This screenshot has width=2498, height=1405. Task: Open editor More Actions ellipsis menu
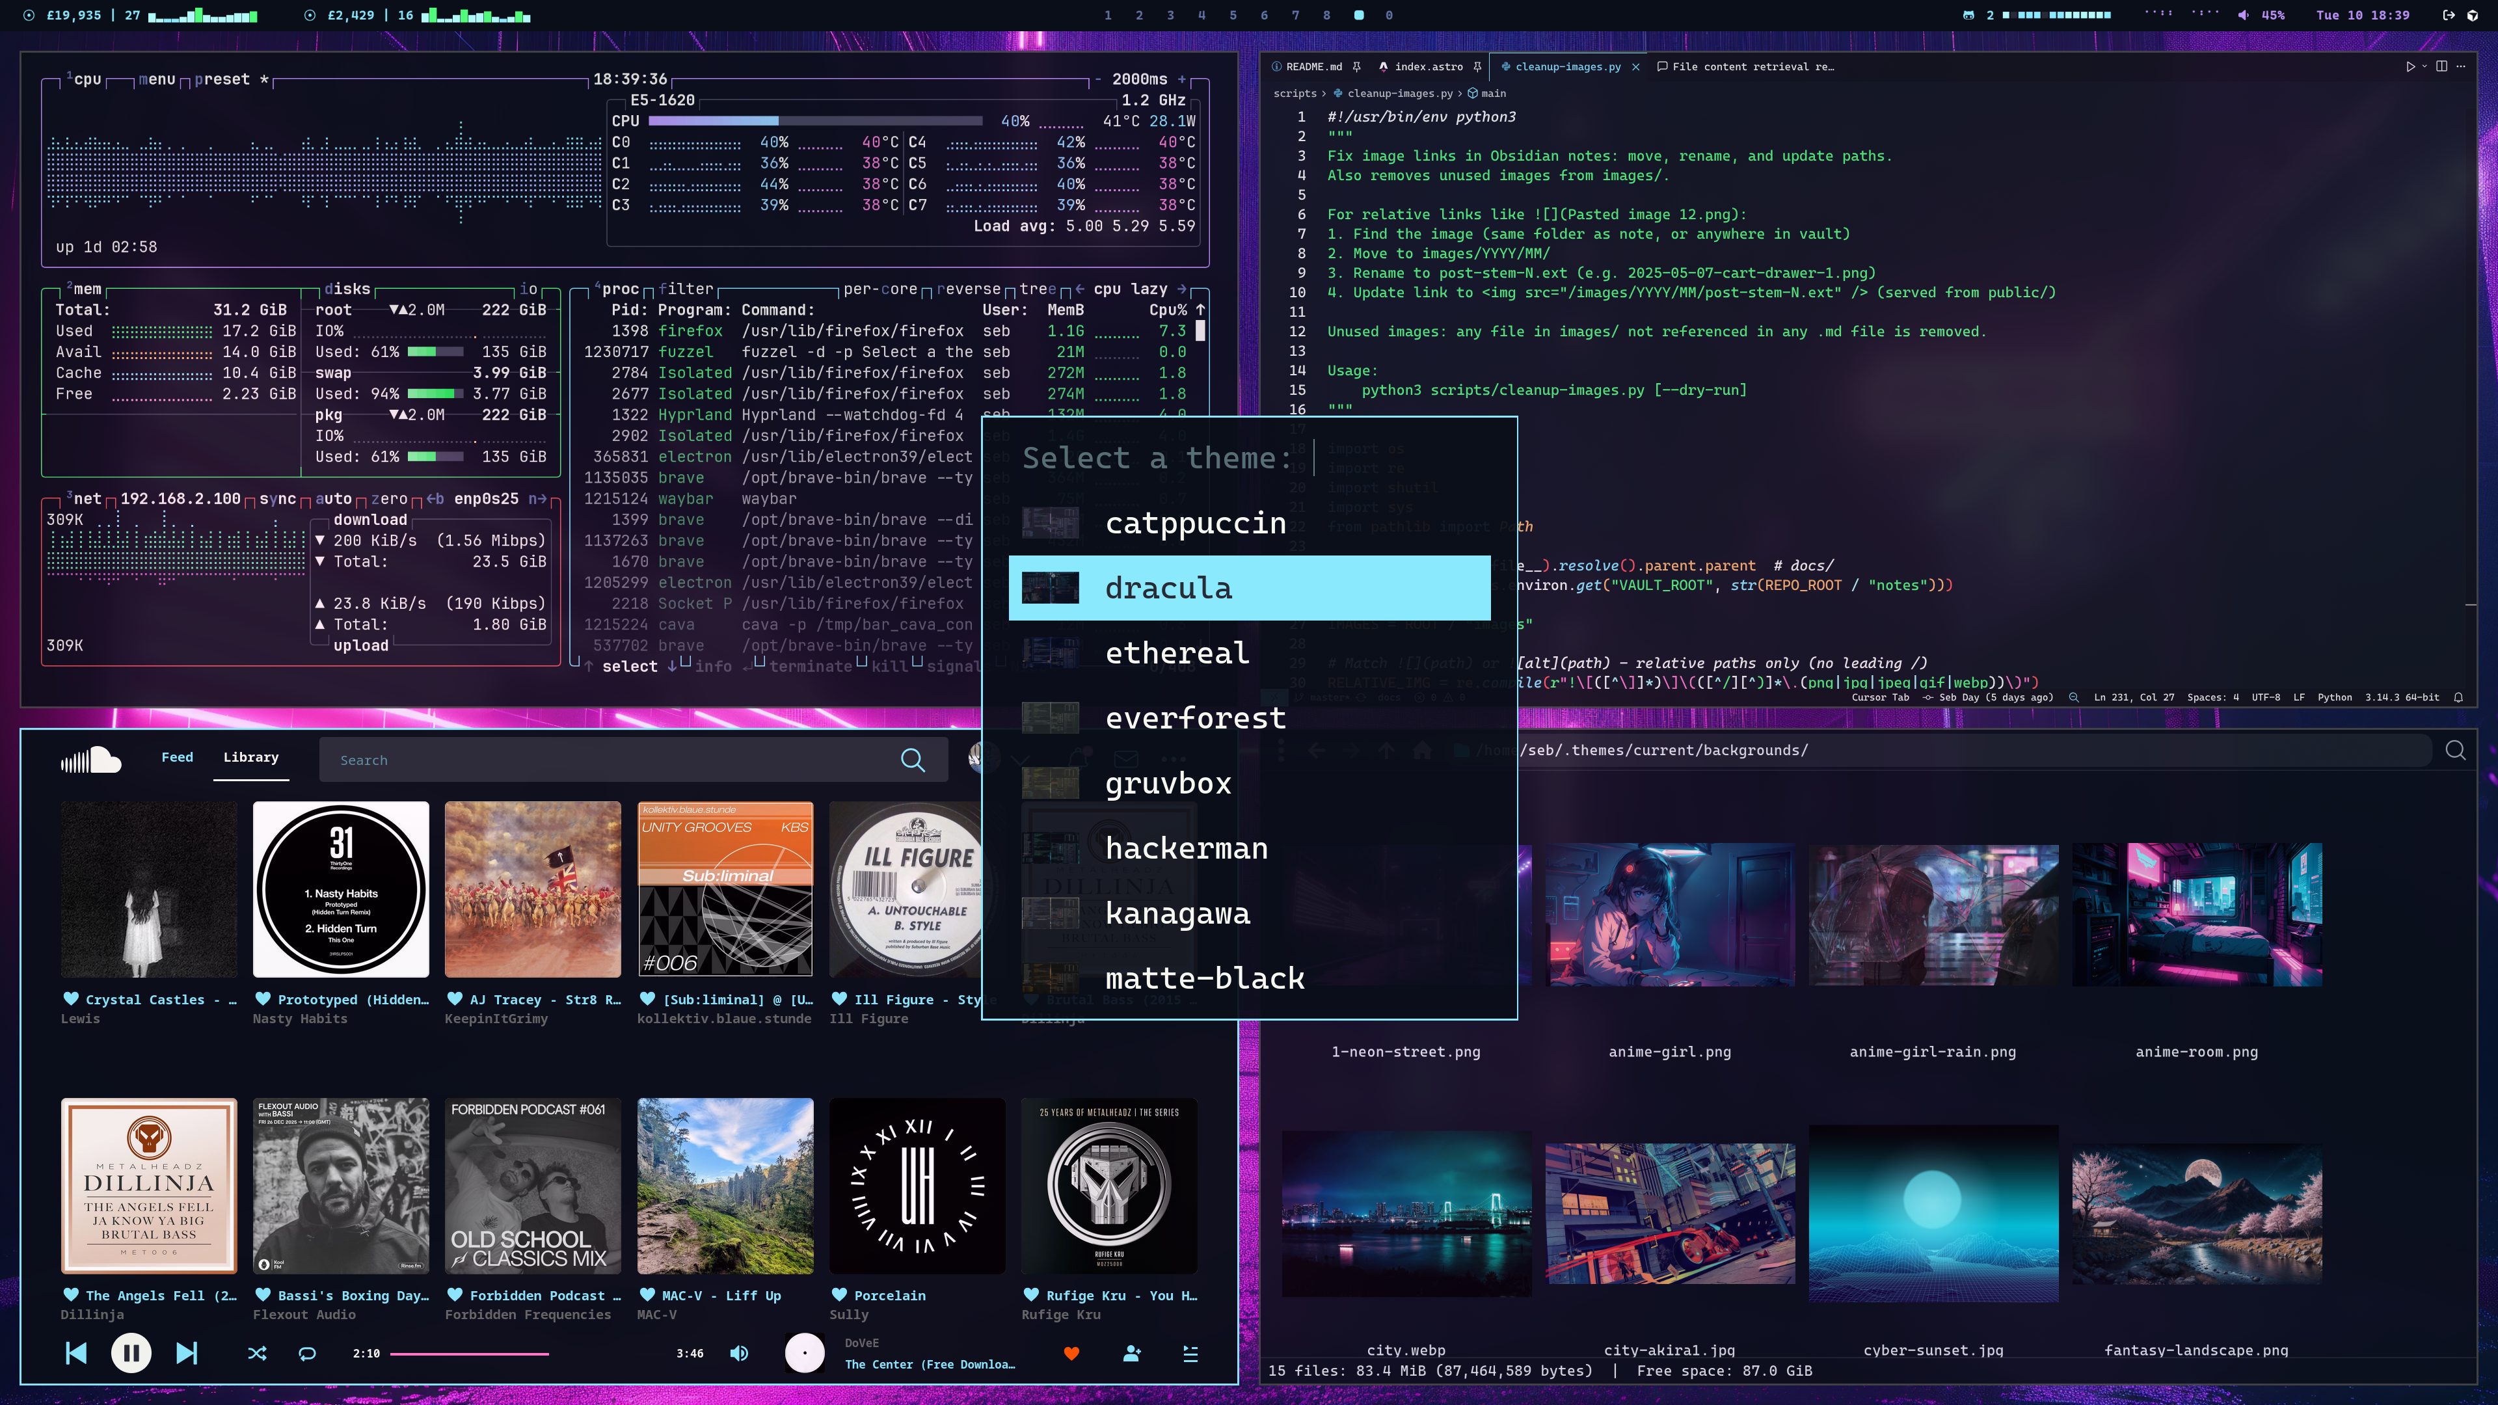tap(2461, 66)
